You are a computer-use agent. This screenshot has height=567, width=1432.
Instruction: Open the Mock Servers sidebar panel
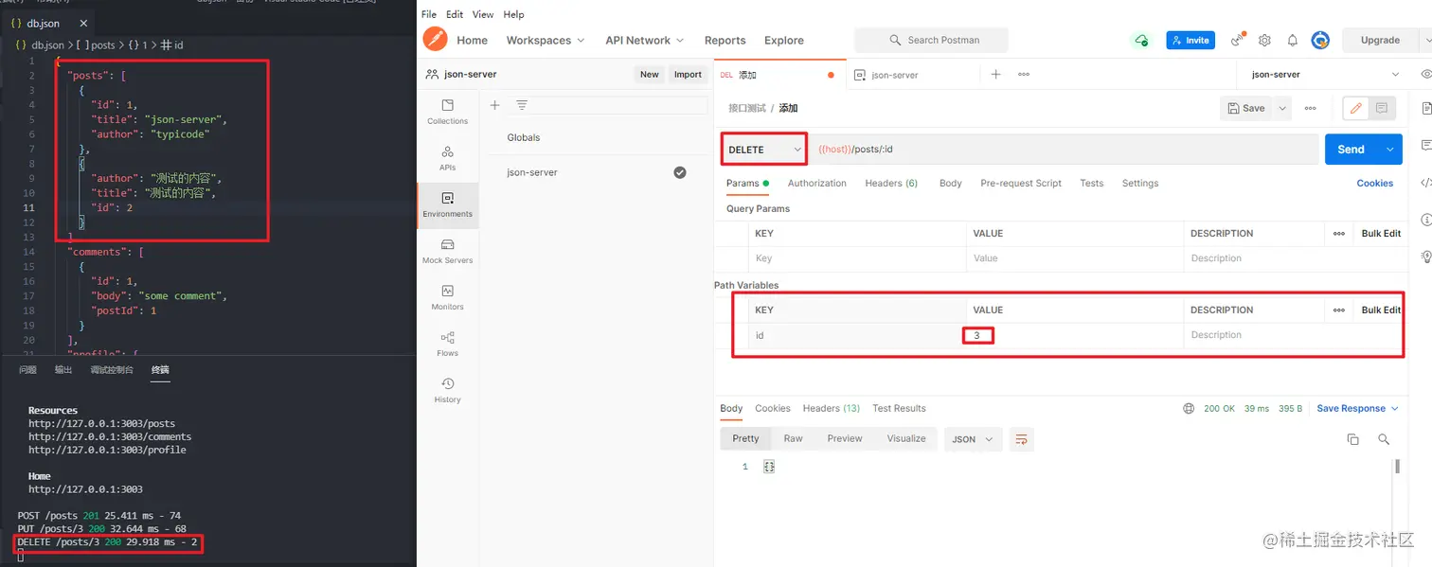coord(447,251)
